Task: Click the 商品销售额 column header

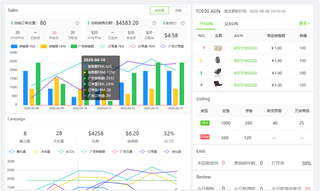Action: pyautogui.click(x=276, y=36)
